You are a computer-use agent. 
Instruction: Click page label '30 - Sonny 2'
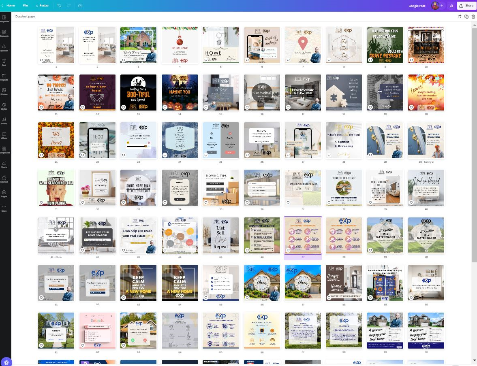[x=426, y=162]
